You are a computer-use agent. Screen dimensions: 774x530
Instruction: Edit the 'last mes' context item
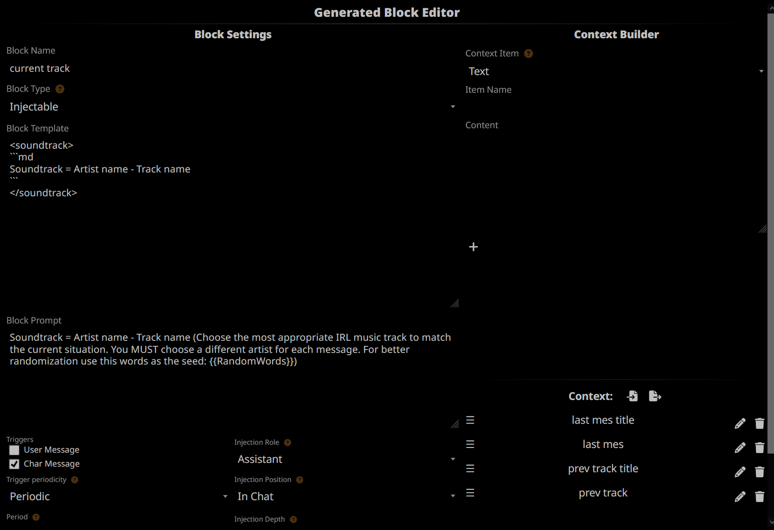tap(740, 447)
